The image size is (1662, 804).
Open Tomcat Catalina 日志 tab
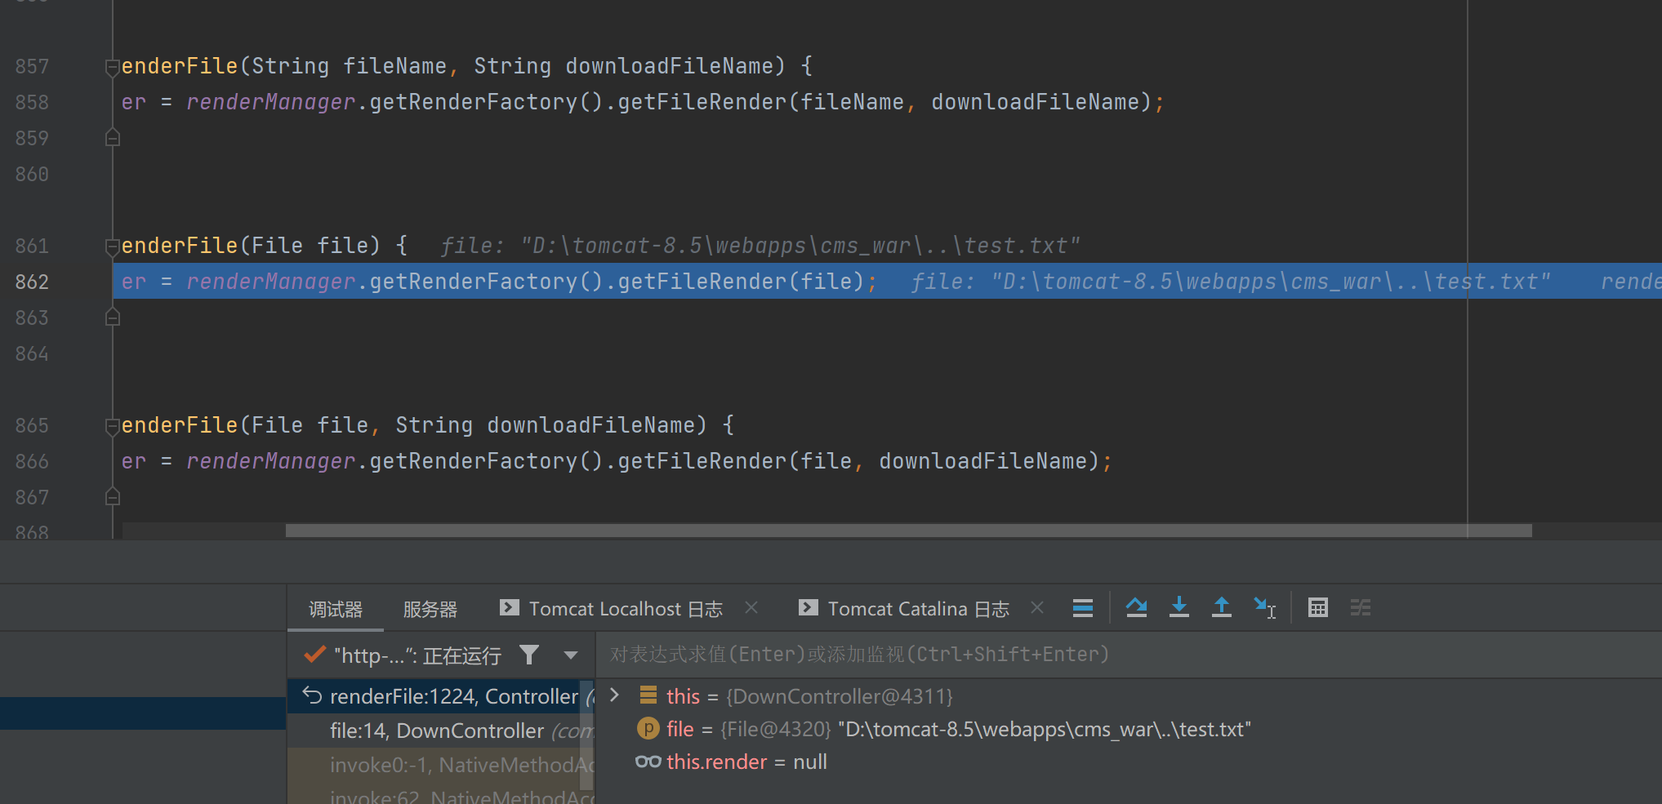[x=904, y=609]
